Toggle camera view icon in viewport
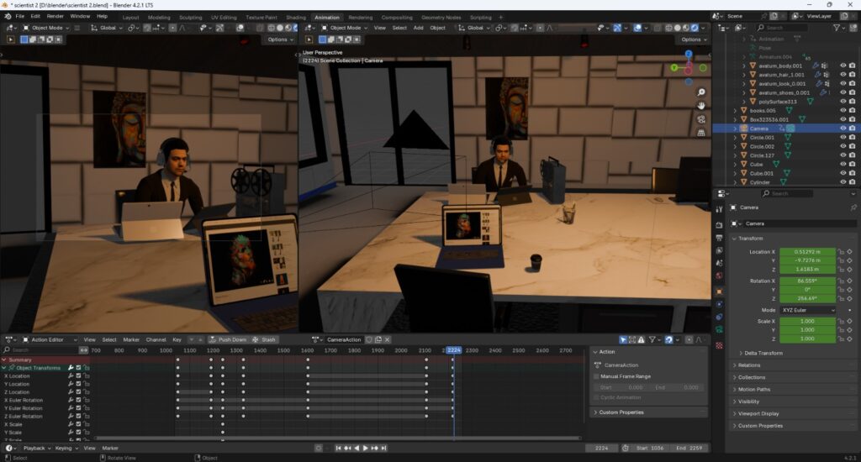The height and width of the screenshot is (462, 861). [701, 119]
